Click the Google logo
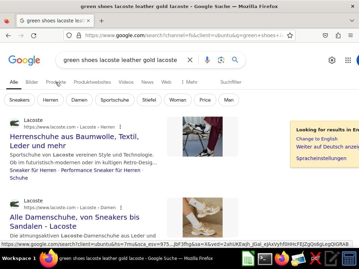 [24, 60]
